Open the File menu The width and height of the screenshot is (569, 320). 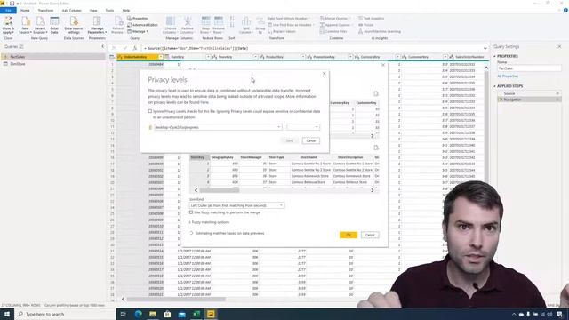tap(8, 10)
